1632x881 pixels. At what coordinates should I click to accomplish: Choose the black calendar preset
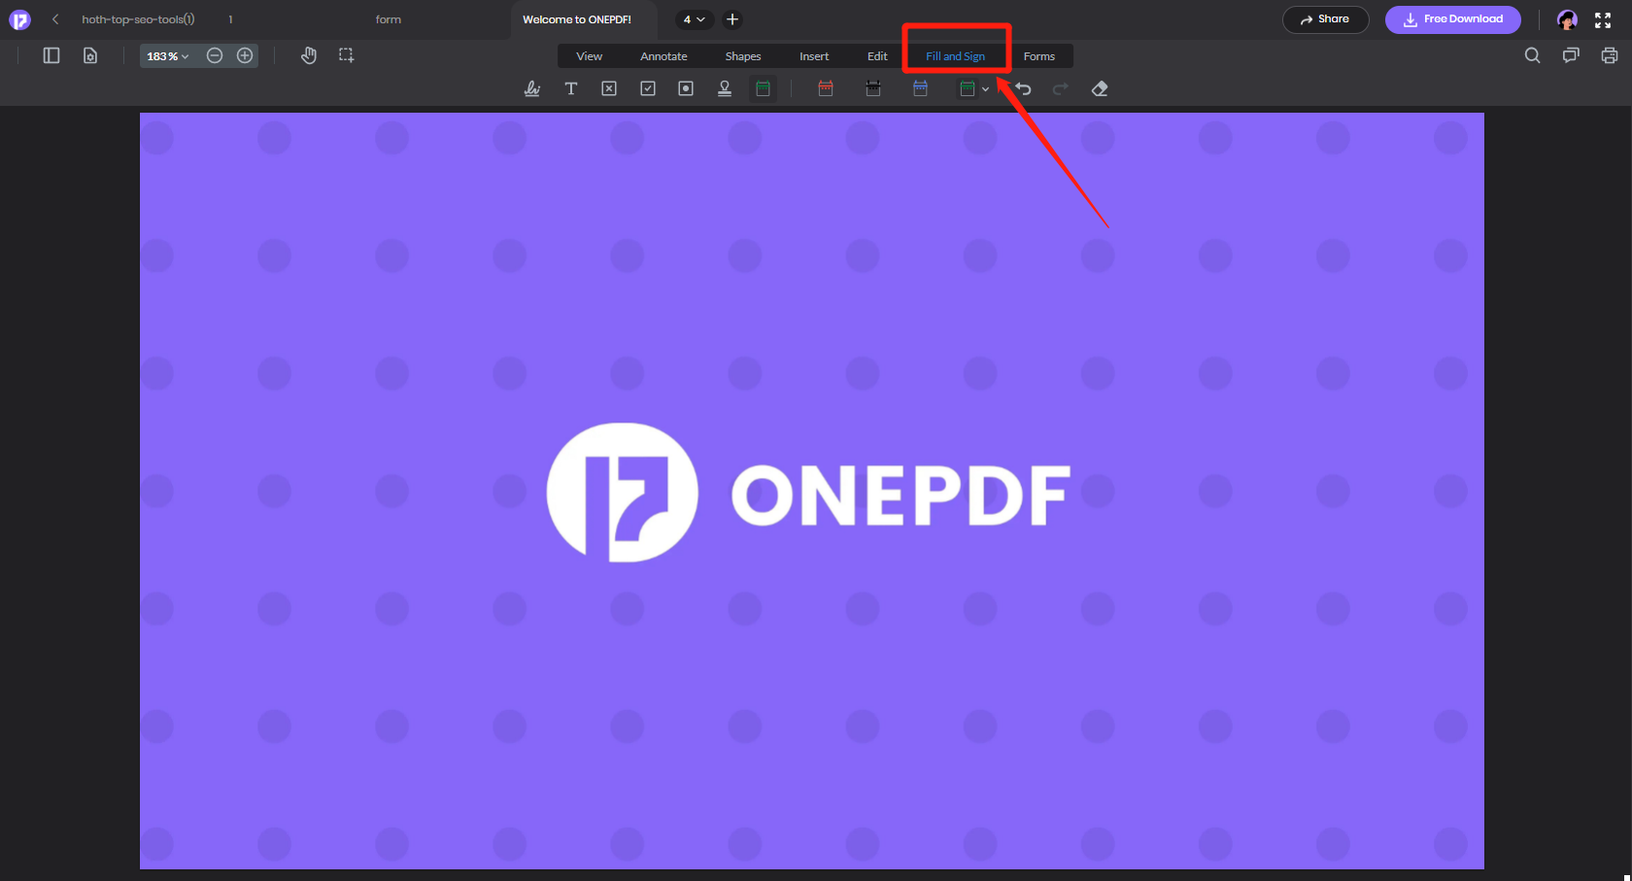tap(873, 88)
